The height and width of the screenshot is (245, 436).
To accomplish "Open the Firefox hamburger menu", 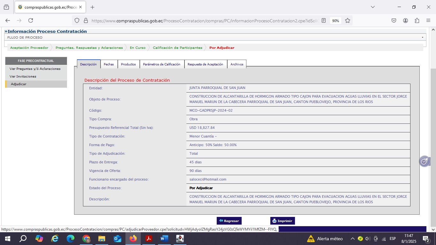I will point(428,20).
